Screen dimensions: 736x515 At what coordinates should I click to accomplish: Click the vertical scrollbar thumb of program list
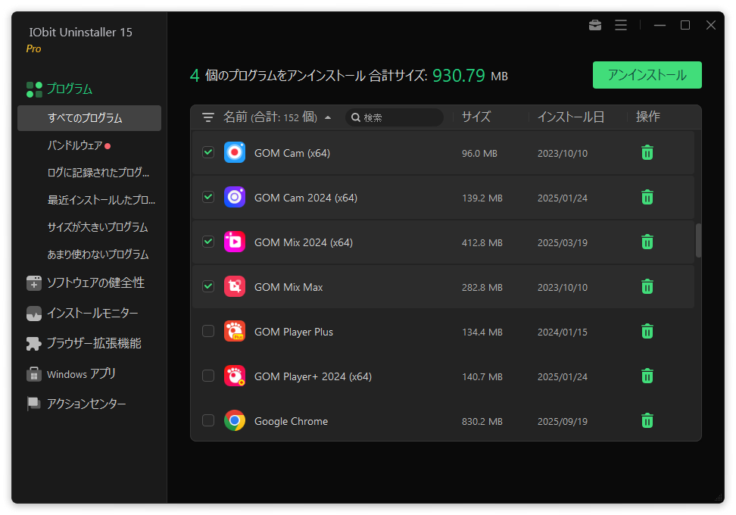(698, 240)
